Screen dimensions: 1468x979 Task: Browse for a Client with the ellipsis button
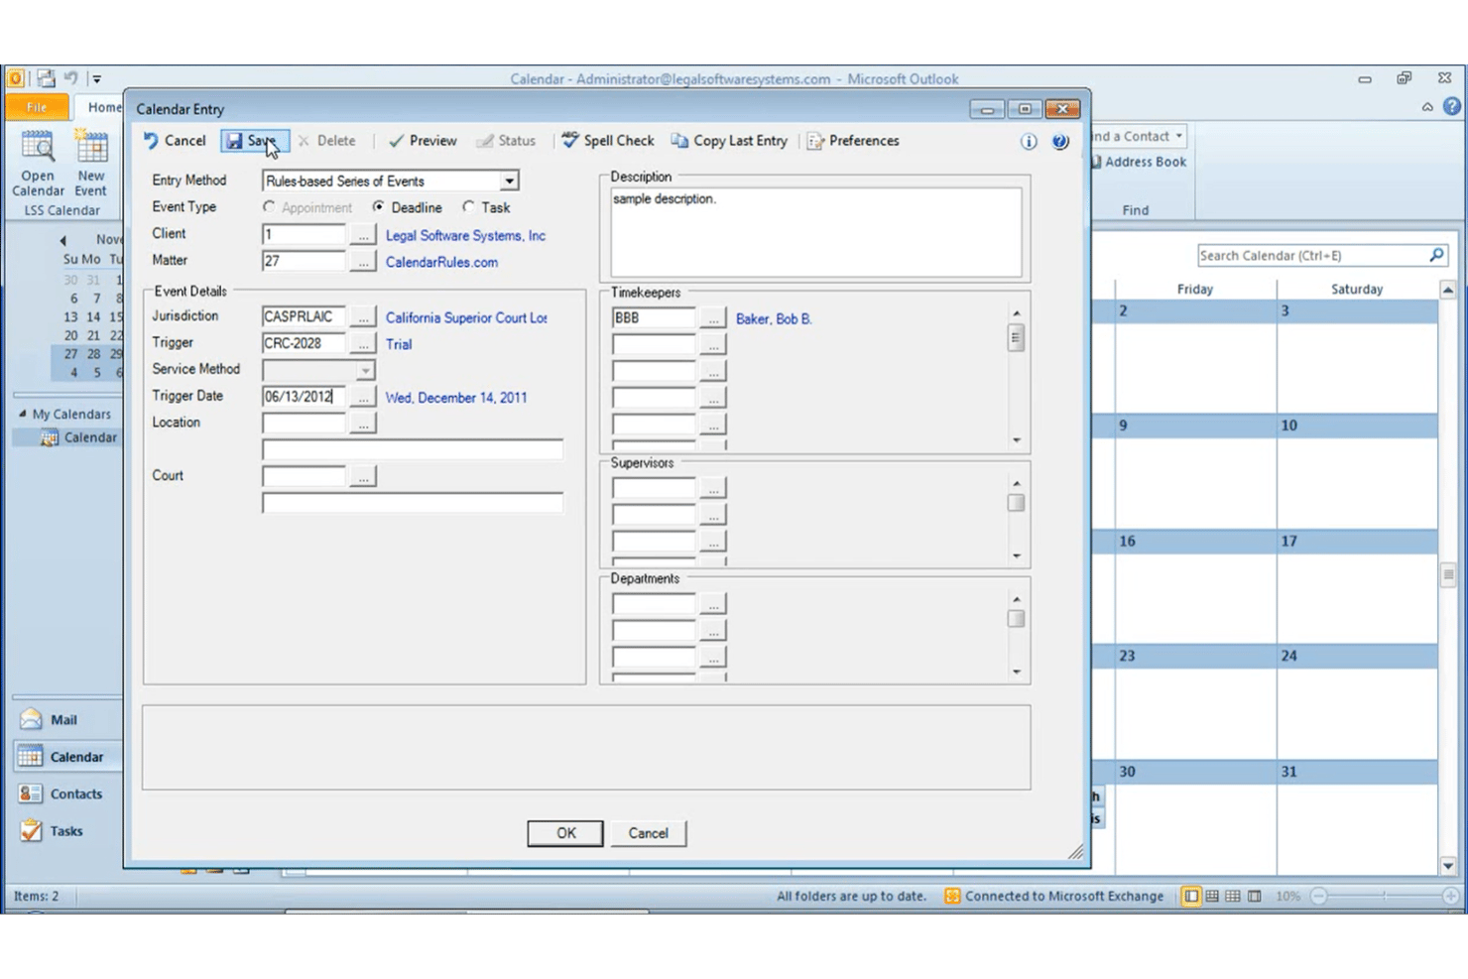[363, 235]
